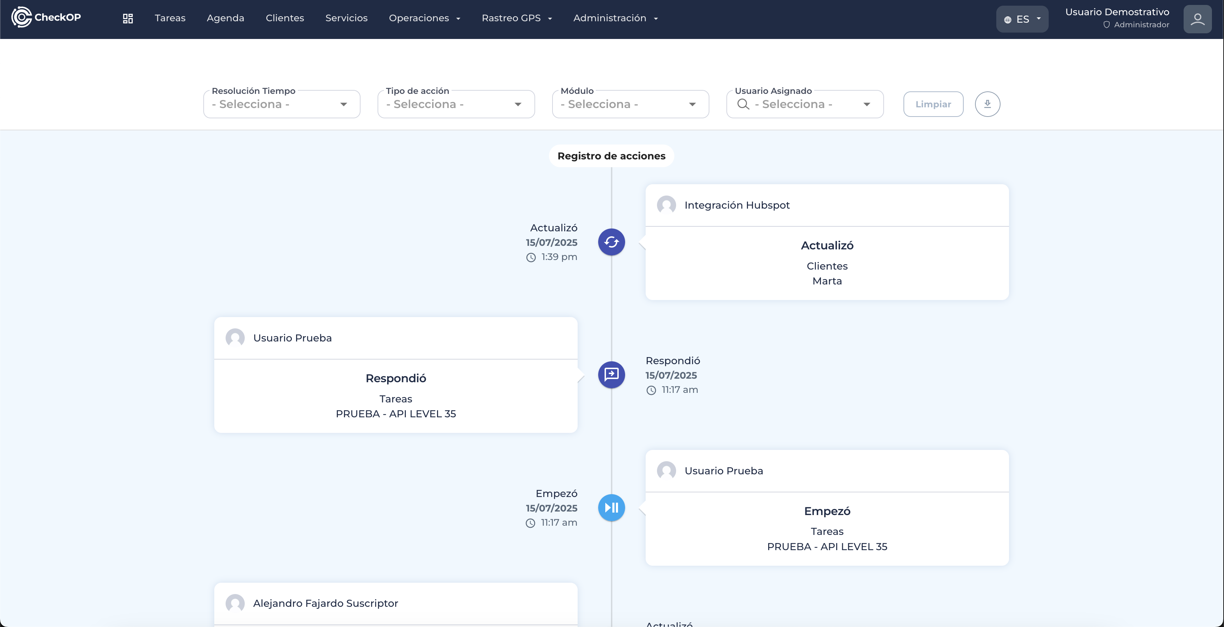Open the dashboard grid icon
Viewport: 1224px width, 627px height.
click(x=127, y=18)
